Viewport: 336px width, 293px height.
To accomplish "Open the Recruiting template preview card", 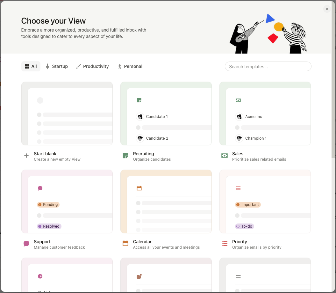I will 166,114.
